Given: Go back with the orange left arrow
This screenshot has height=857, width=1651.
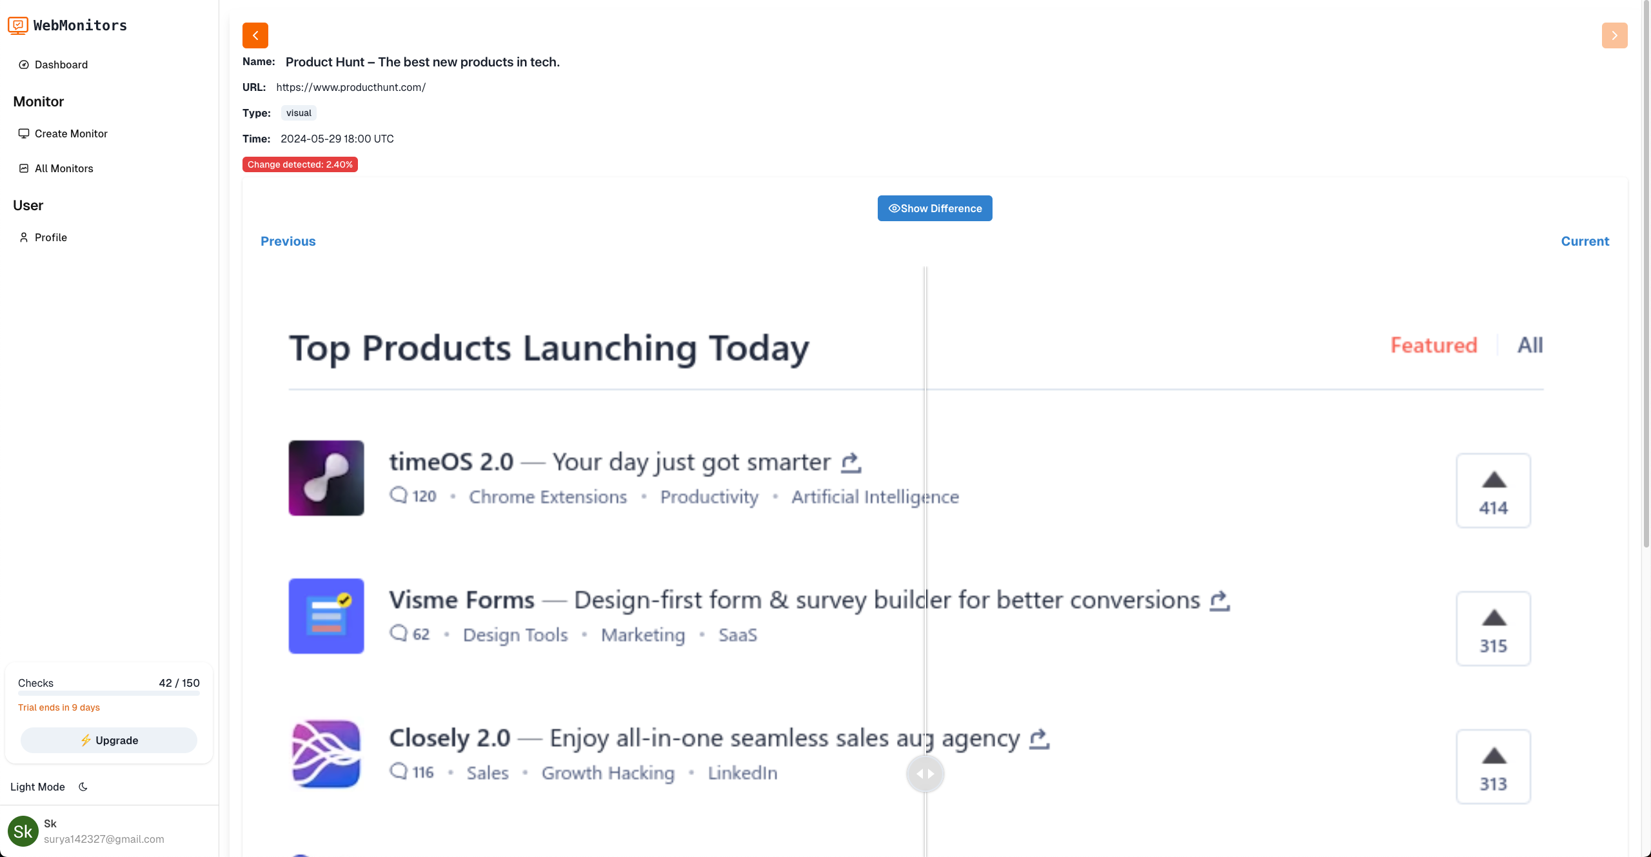Looking at the screenshot, I should click(255, 35).
